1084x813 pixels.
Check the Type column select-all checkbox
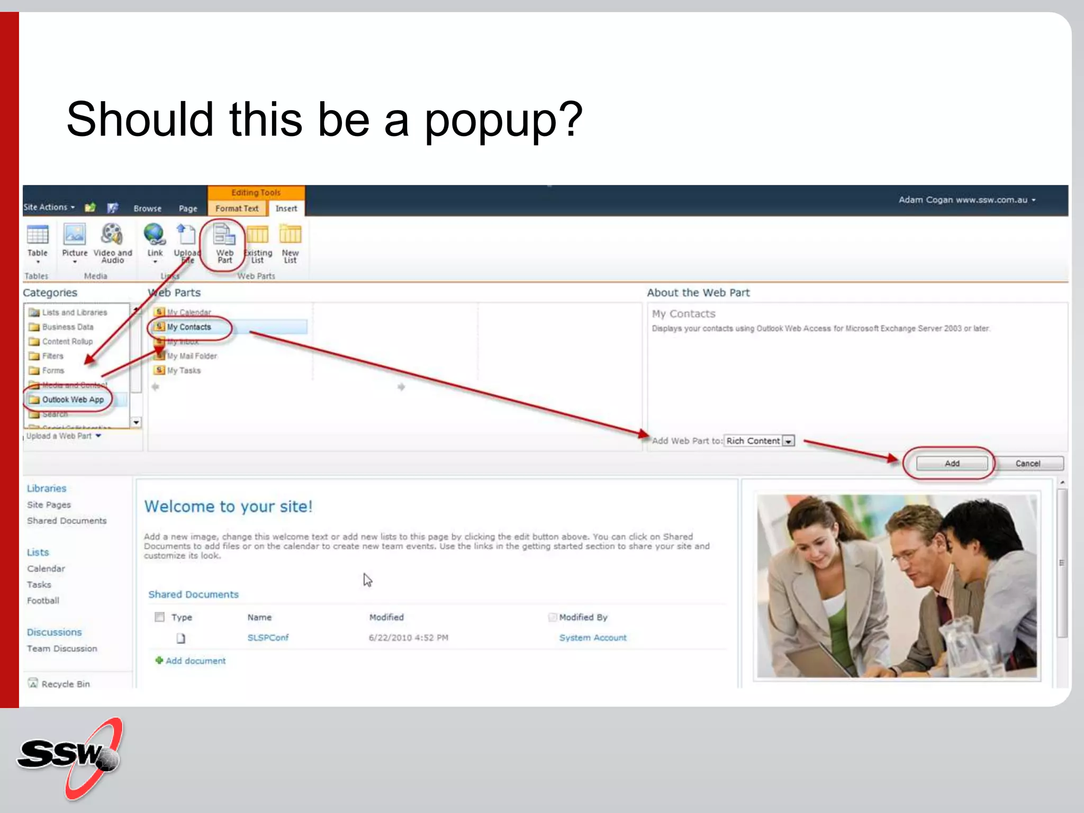159,617
